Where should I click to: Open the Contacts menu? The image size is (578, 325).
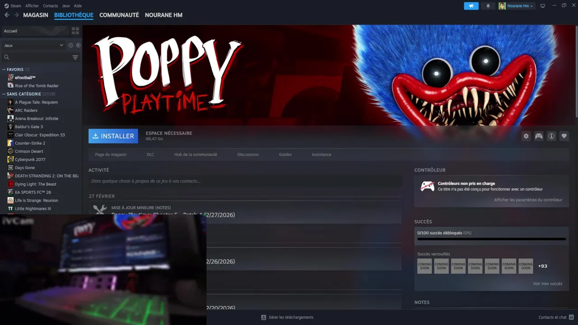(50, 6)
